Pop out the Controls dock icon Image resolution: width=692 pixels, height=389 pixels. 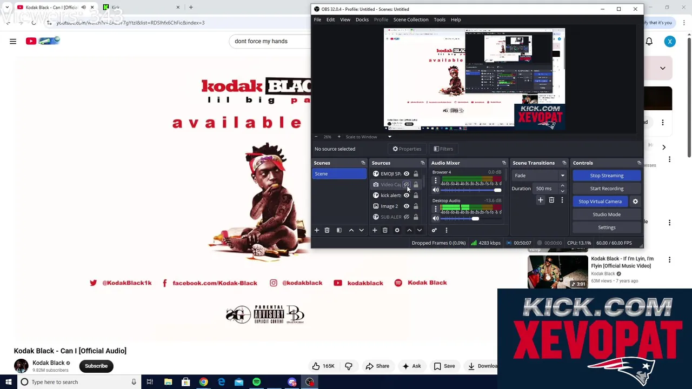(x=639, y=163)
